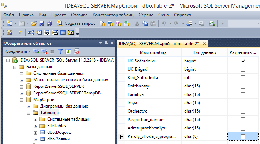Click the Undo arrow icon
Viewport: 260px width, 144px height.
(x=164, y=23)
